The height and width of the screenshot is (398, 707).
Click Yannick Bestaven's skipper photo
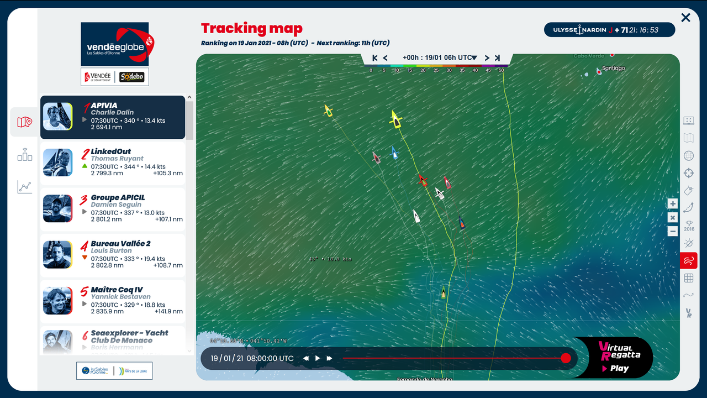58,301
